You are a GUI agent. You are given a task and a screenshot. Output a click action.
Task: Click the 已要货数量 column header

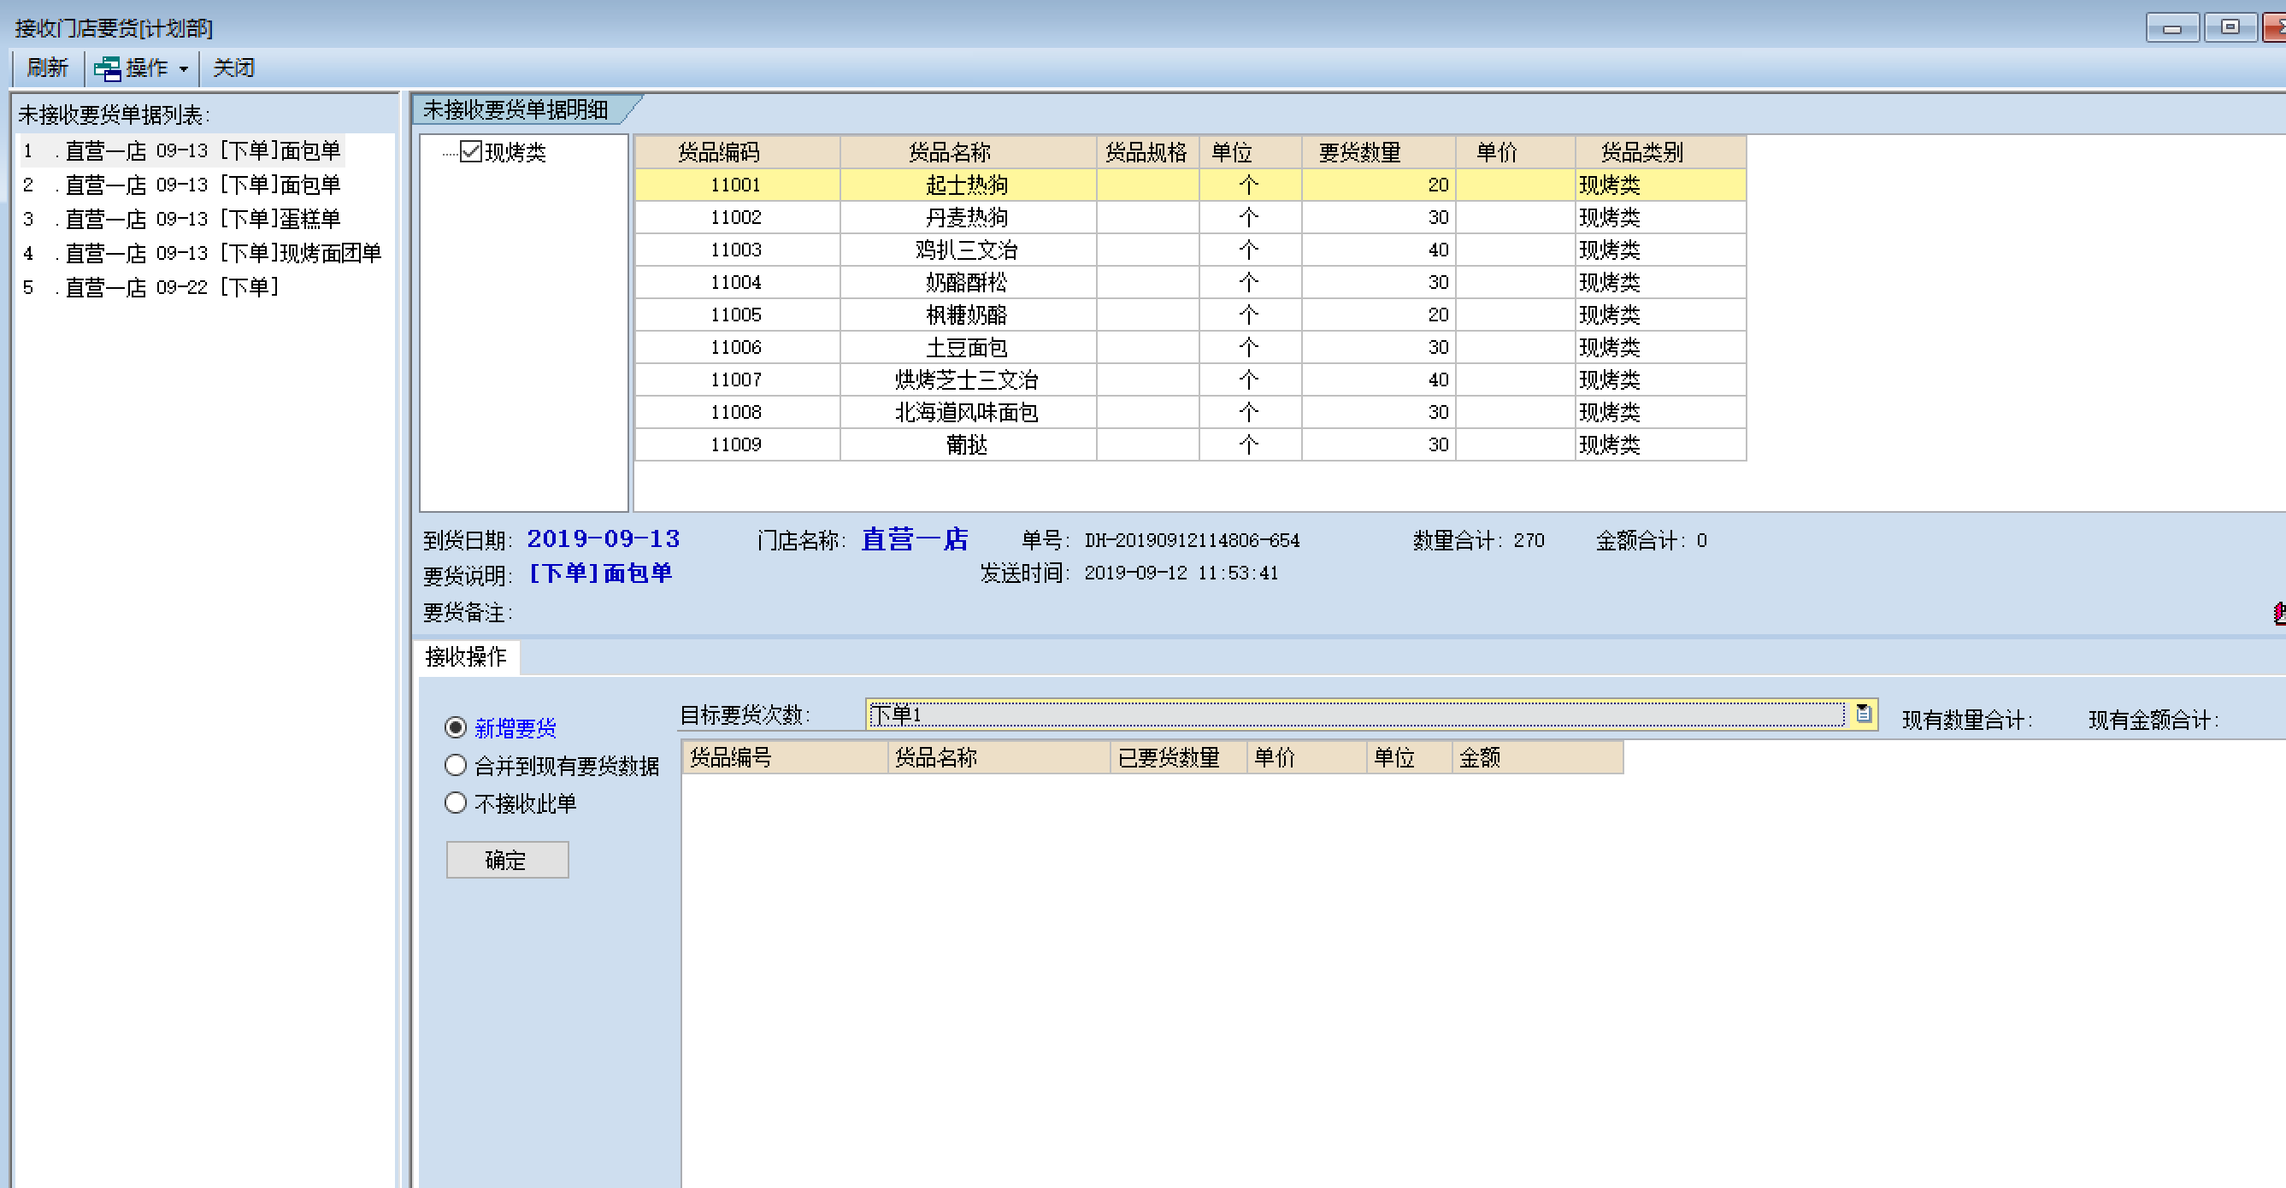point(1177,756)
